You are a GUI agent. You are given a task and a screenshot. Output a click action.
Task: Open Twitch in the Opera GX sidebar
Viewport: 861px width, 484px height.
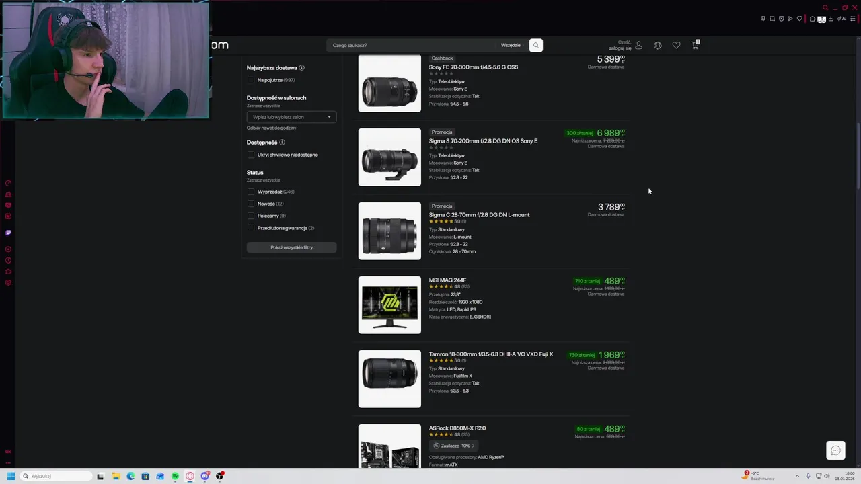tap(8, 233)
